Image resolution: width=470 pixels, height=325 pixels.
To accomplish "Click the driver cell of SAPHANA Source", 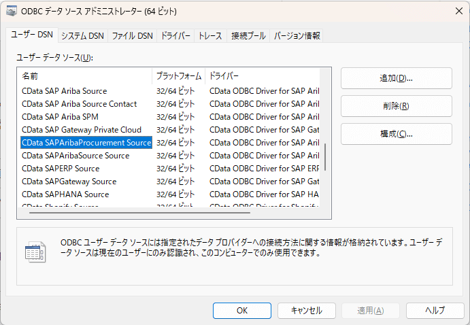I will [x=264, y=194].
